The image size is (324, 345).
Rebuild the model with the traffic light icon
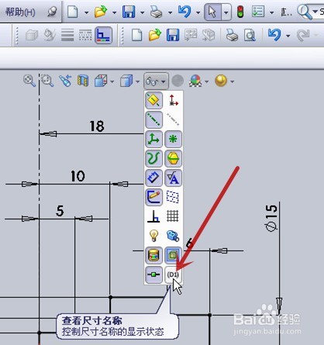pos(240,12)
